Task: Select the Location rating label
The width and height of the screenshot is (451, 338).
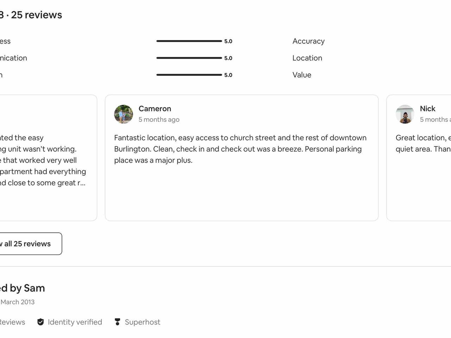Action: click(307, 58)
